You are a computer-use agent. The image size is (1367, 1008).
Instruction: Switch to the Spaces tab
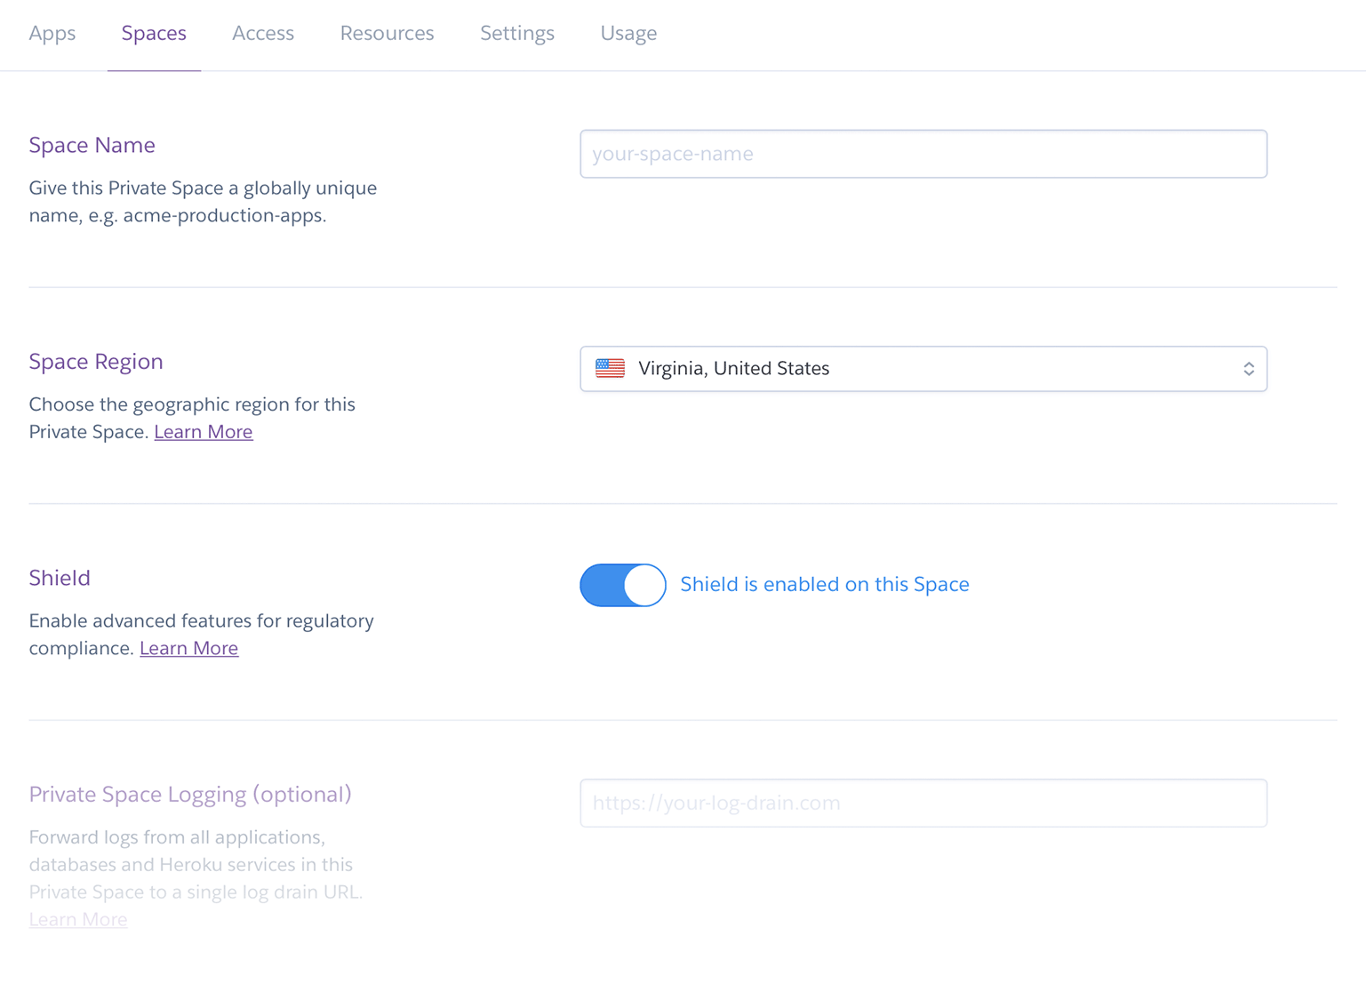click(154, 33)
